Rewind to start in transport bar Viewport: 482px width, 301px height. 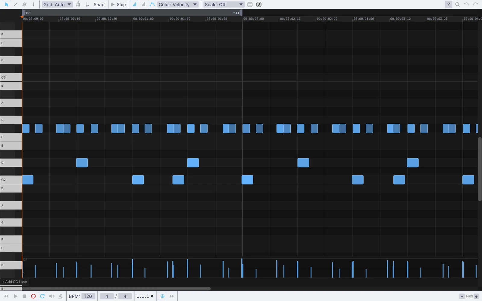pyautogui.click(x=6, y=296)
